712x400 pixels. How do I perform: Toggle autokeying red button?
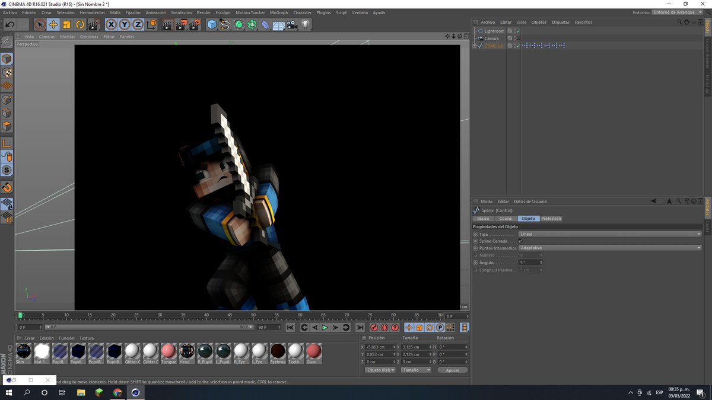tap(384, 327)
